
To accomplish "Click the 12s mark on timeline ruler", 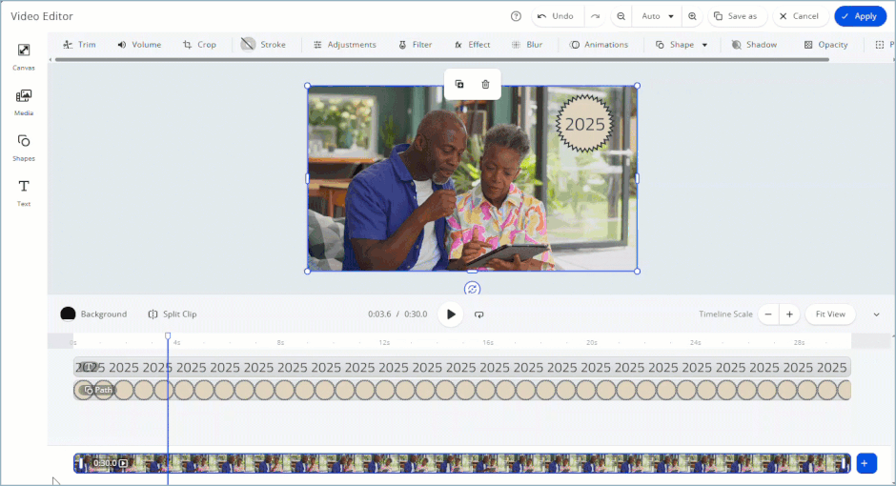I will point(384,343).
